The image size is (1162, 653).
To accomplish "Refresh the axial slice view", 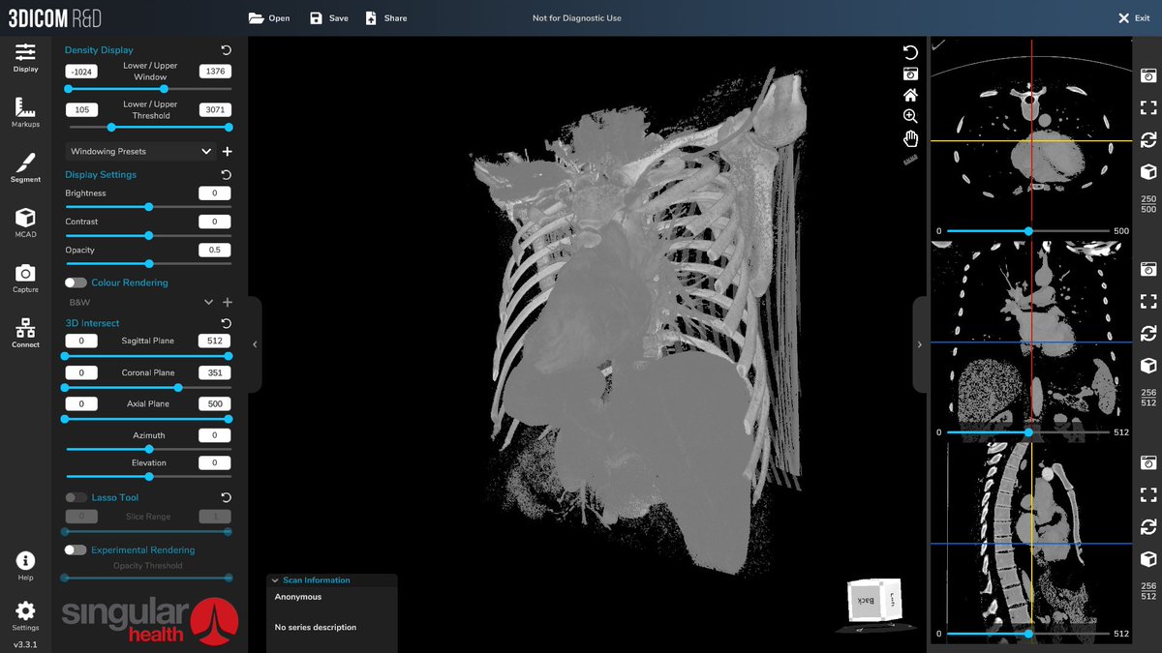I will point(1148,139).
